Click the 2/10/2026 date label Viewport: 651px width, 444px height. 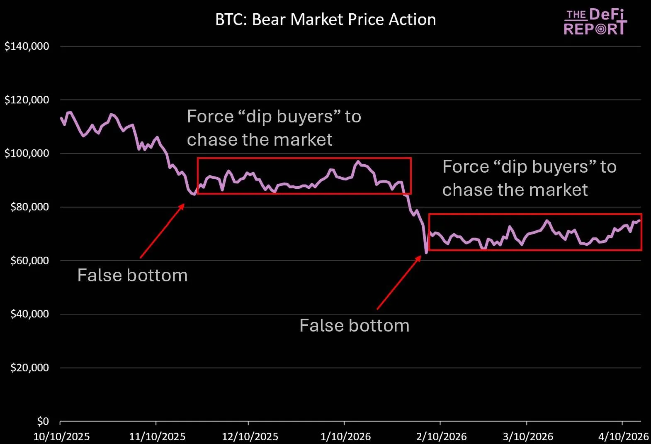point(441,437)
